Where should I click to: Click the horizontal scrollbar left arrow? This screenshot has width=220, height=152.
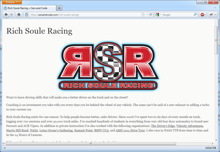[4, 144]
